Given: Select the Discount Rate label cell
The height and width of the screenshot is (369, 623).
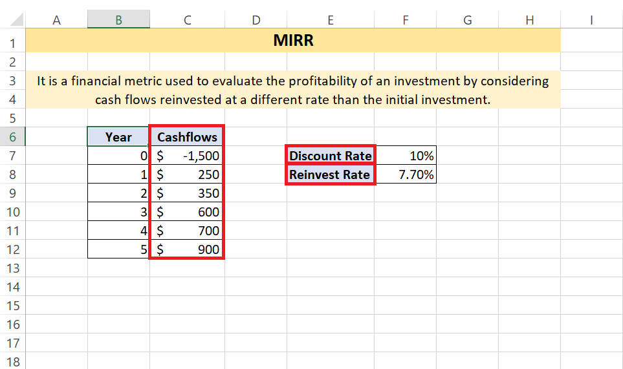Looking at the screenshot, I should pos(330,155).
